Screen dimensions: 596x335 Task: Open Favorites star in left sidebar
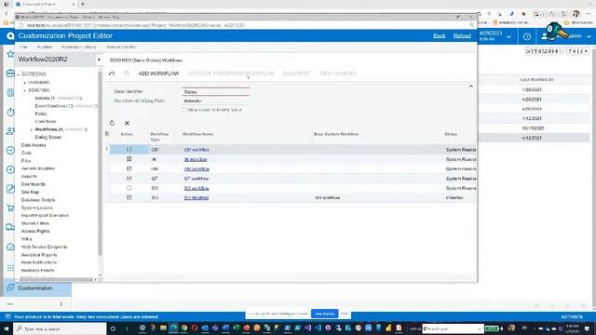10,54
